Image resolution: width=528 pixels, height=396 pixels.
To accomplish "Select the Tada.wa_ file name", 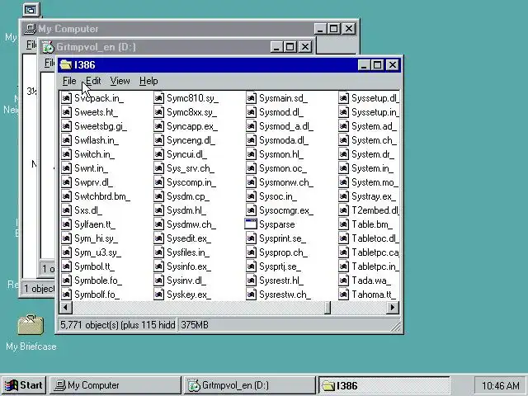I will tap(371, 280).
